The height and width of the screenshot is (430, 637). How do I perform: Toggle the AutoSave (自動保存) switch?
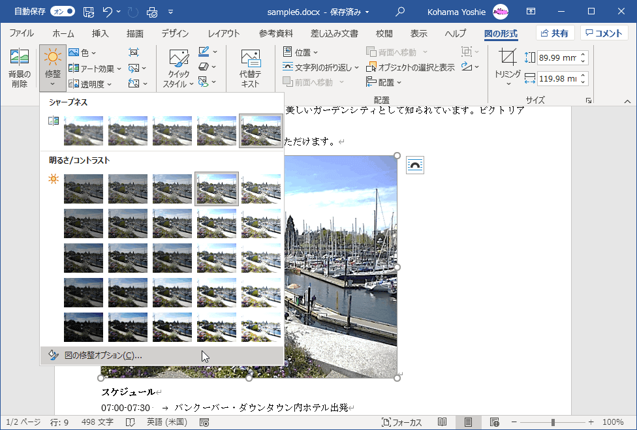pos(63,11)
